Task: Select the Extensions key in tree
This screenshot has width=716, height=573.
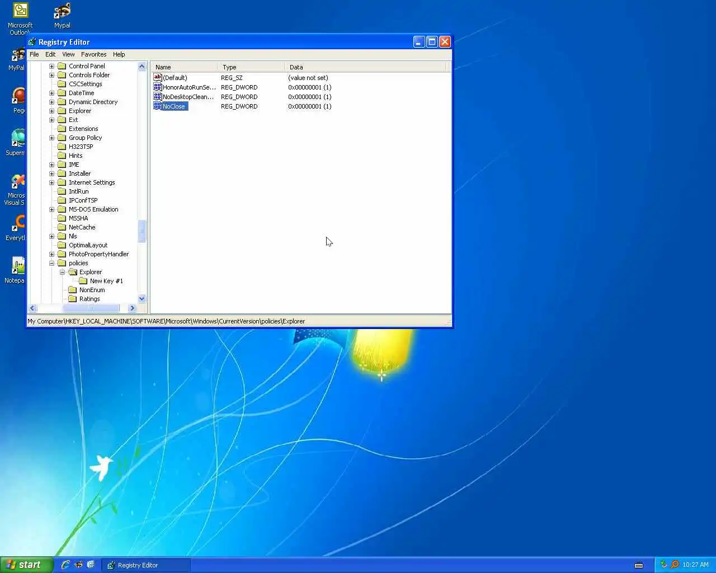Action: coord(83,129)
